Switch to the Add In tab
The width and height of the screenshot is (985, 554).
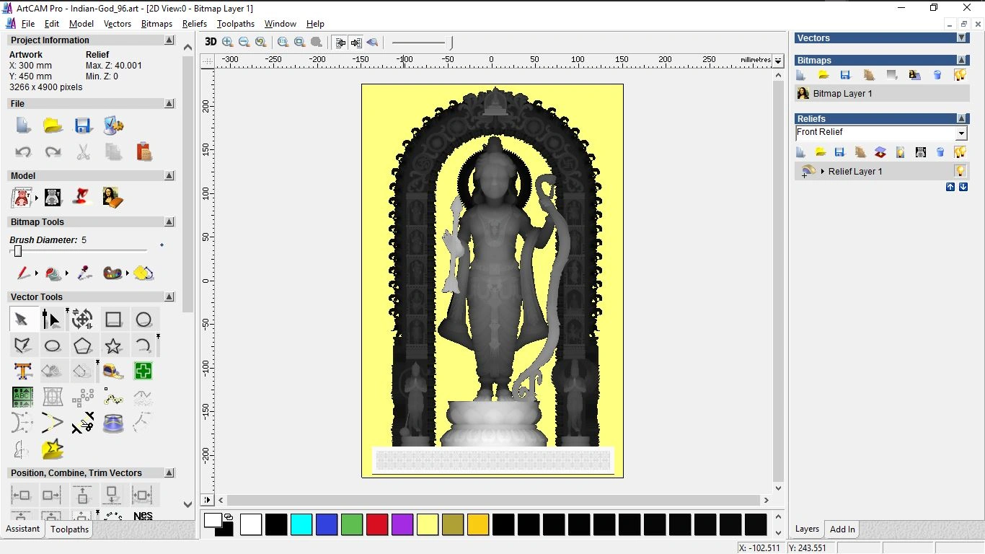842,529
